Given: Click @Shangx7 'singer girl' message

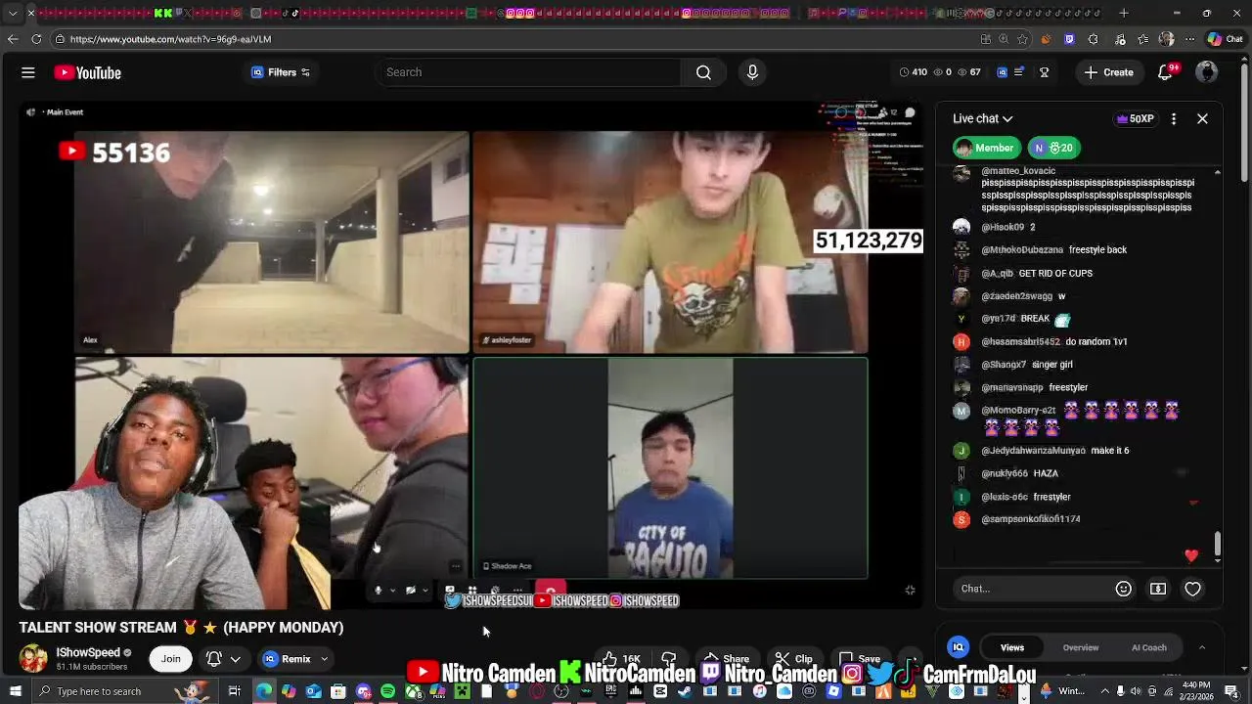Looking at the screenshot, I should point(1027,365).
